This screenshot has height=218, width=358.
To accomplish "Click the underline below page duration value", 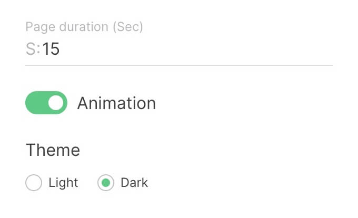I will pos(179,65).
